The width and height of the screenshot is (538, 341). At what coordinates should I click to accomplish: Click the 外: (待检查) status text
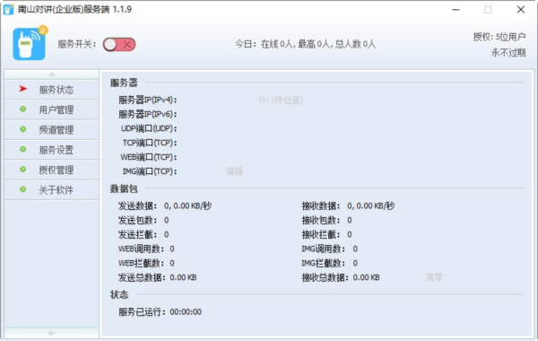click(x=281, y=100)
